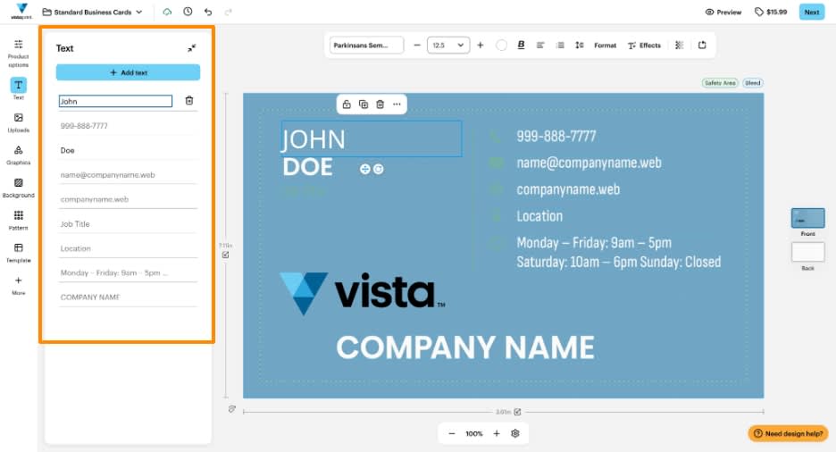Edit card width dimension icon

coord(517,412)
